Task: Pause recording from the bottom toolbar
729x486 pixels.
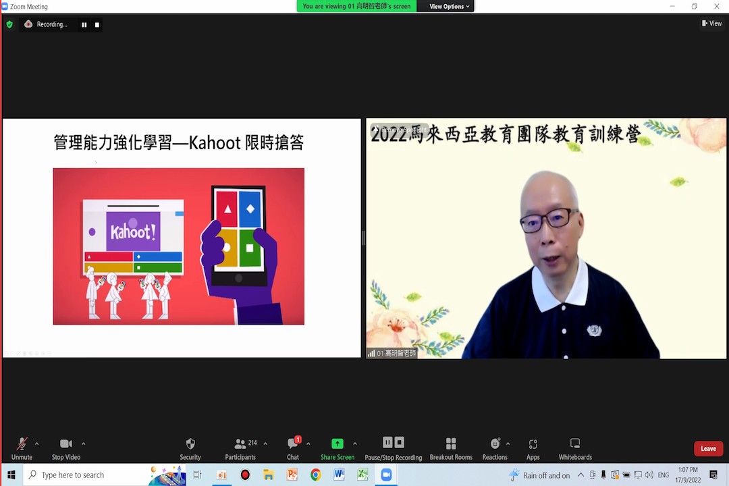Action: [387, 442]
